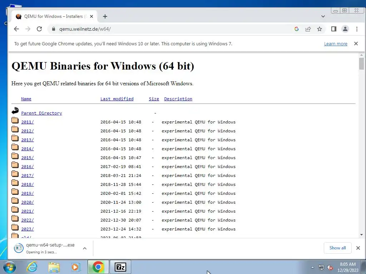The width and height of the screenshot is (366, 274).
Task: Dismiss the Chrome update notice
Action: (x=356, y=44)
